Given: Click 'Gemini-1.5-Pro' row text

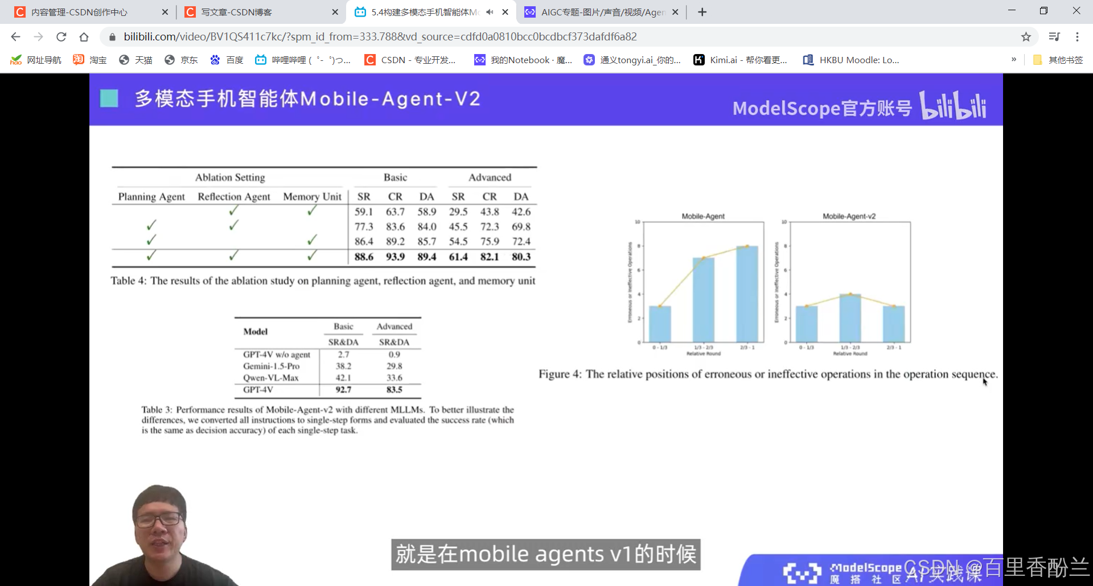Looking at the screenshot, I should [x=271, y=366].
